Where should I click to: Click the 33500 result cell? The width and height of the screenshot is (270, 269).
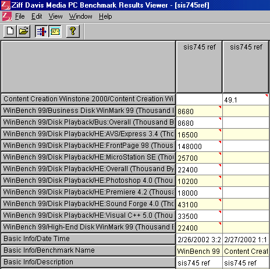click(x=199, y=216)
